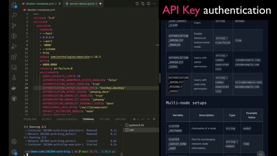Click the 'jphwang,dave' value

(99, 92)
